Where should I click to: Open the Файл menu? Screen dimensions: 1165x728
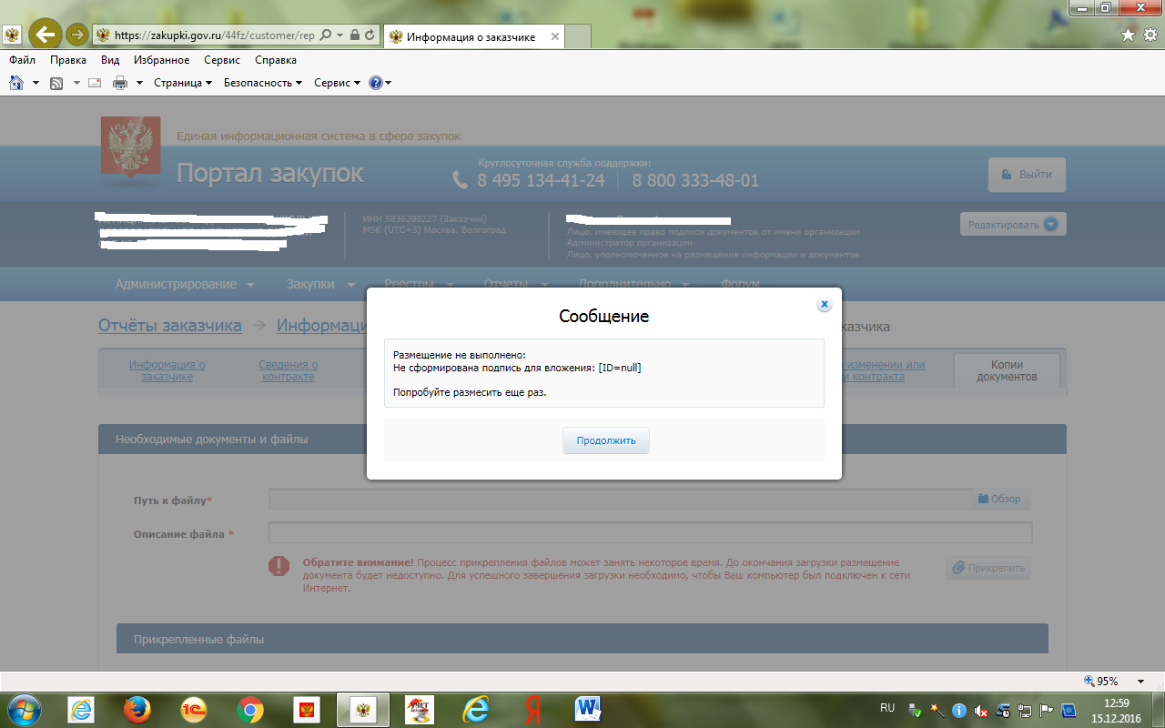pyautogui.click(x=23, y=60)
